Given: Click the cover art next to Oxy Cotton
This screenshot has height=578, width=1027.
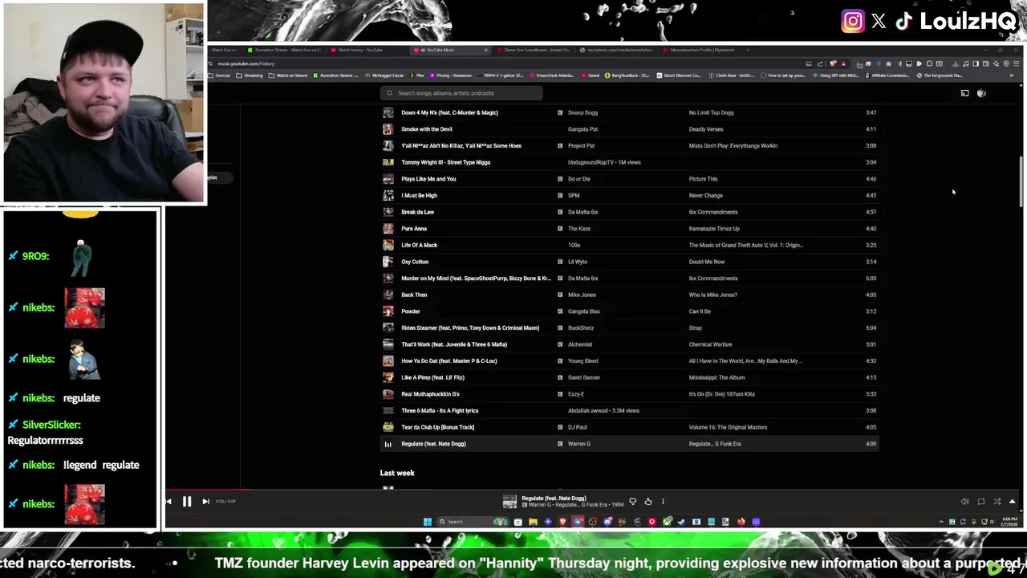Looking at the screenshot, I should 388,262.
